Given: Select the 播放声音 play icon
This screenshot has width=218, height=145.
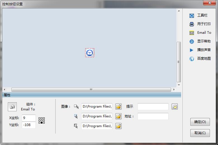Looking at the screenshot, I should coord(192,50).
